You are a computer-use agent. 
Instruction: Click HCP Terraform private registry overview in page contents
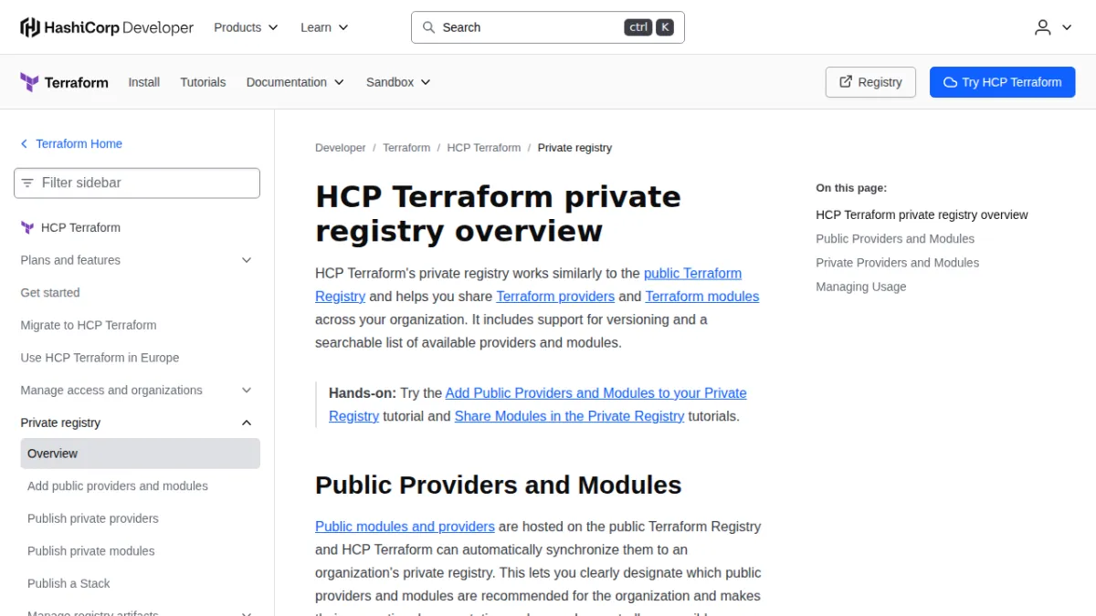click(922, 215)
